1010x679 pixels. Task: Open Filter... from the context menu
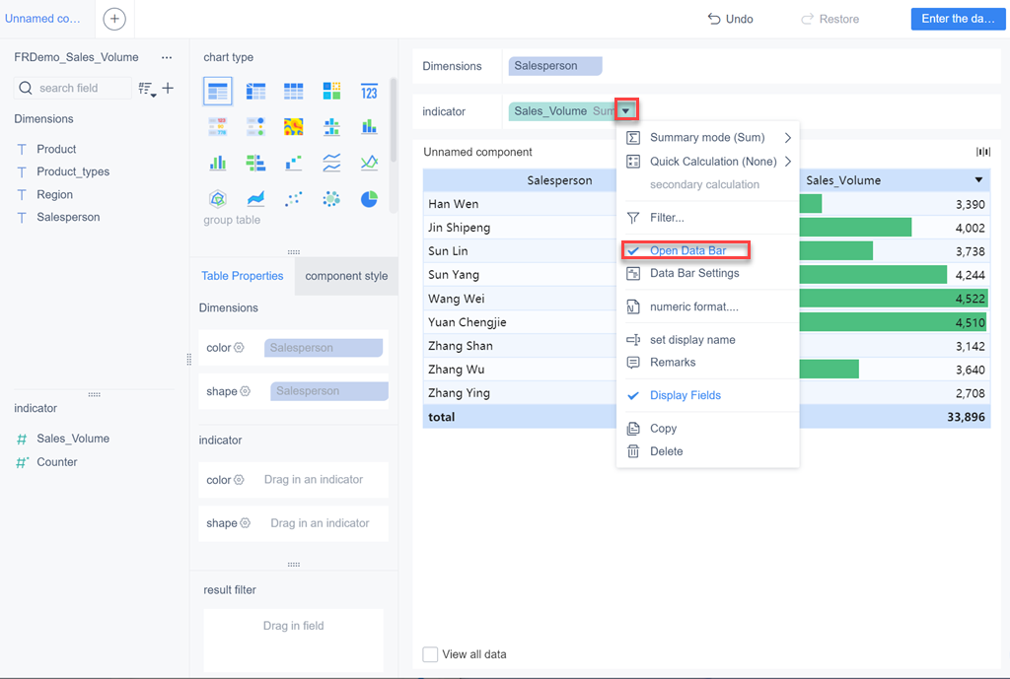pyautogui.click(x=707, y=218)
